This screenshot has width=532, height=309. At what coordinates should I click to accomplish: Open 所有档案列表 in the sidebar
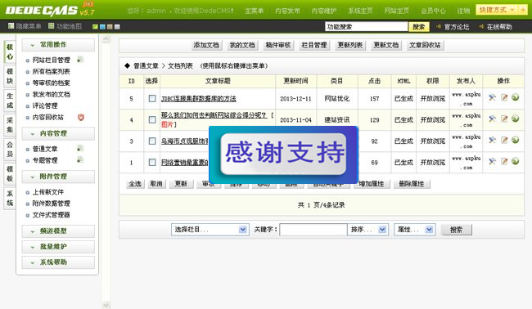click(x=52, y=71)
